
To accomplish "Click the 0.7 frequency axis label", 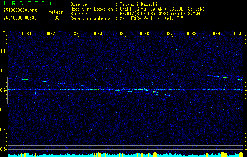I will [4, 129].
